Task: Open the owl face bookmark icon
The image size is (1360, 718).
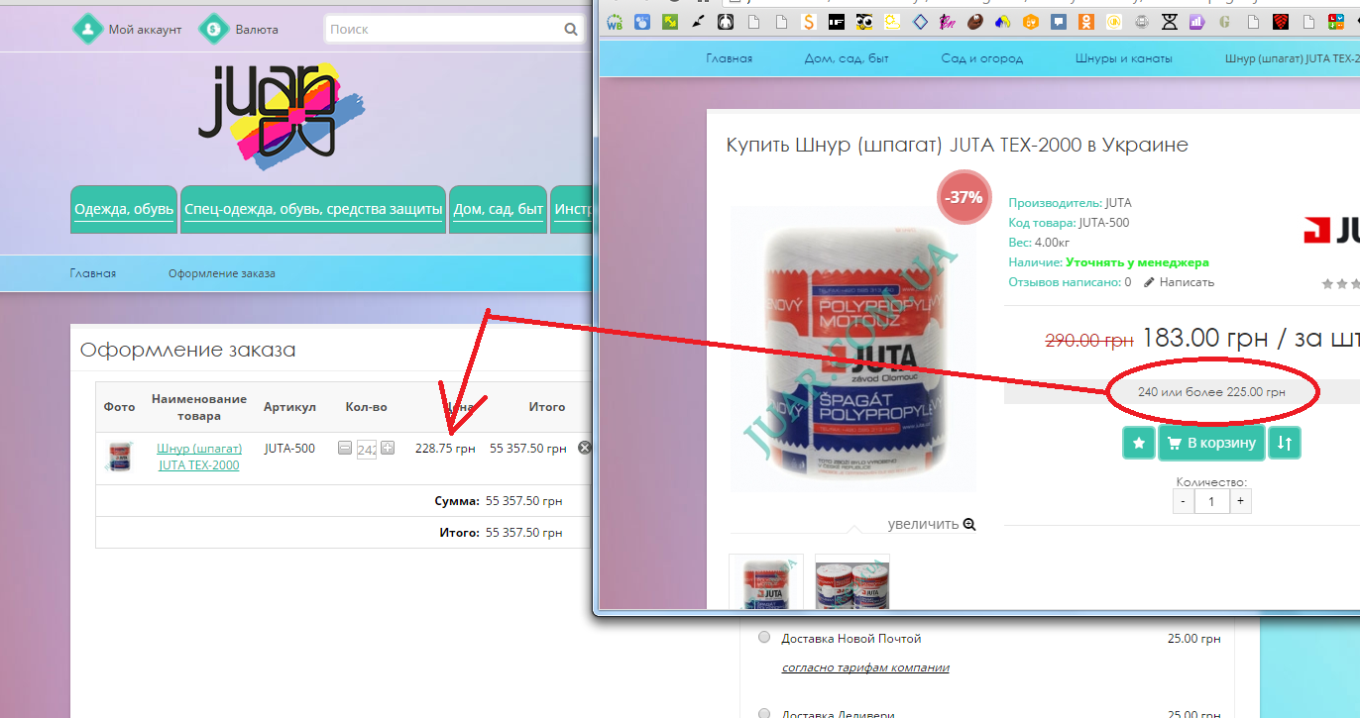Action: point(864,22)
